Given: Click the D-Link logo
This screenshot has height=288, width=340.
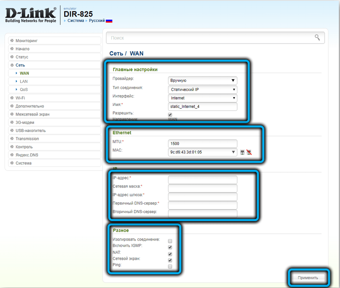Looking at the screenshot, I should click(x=31, y=15).
